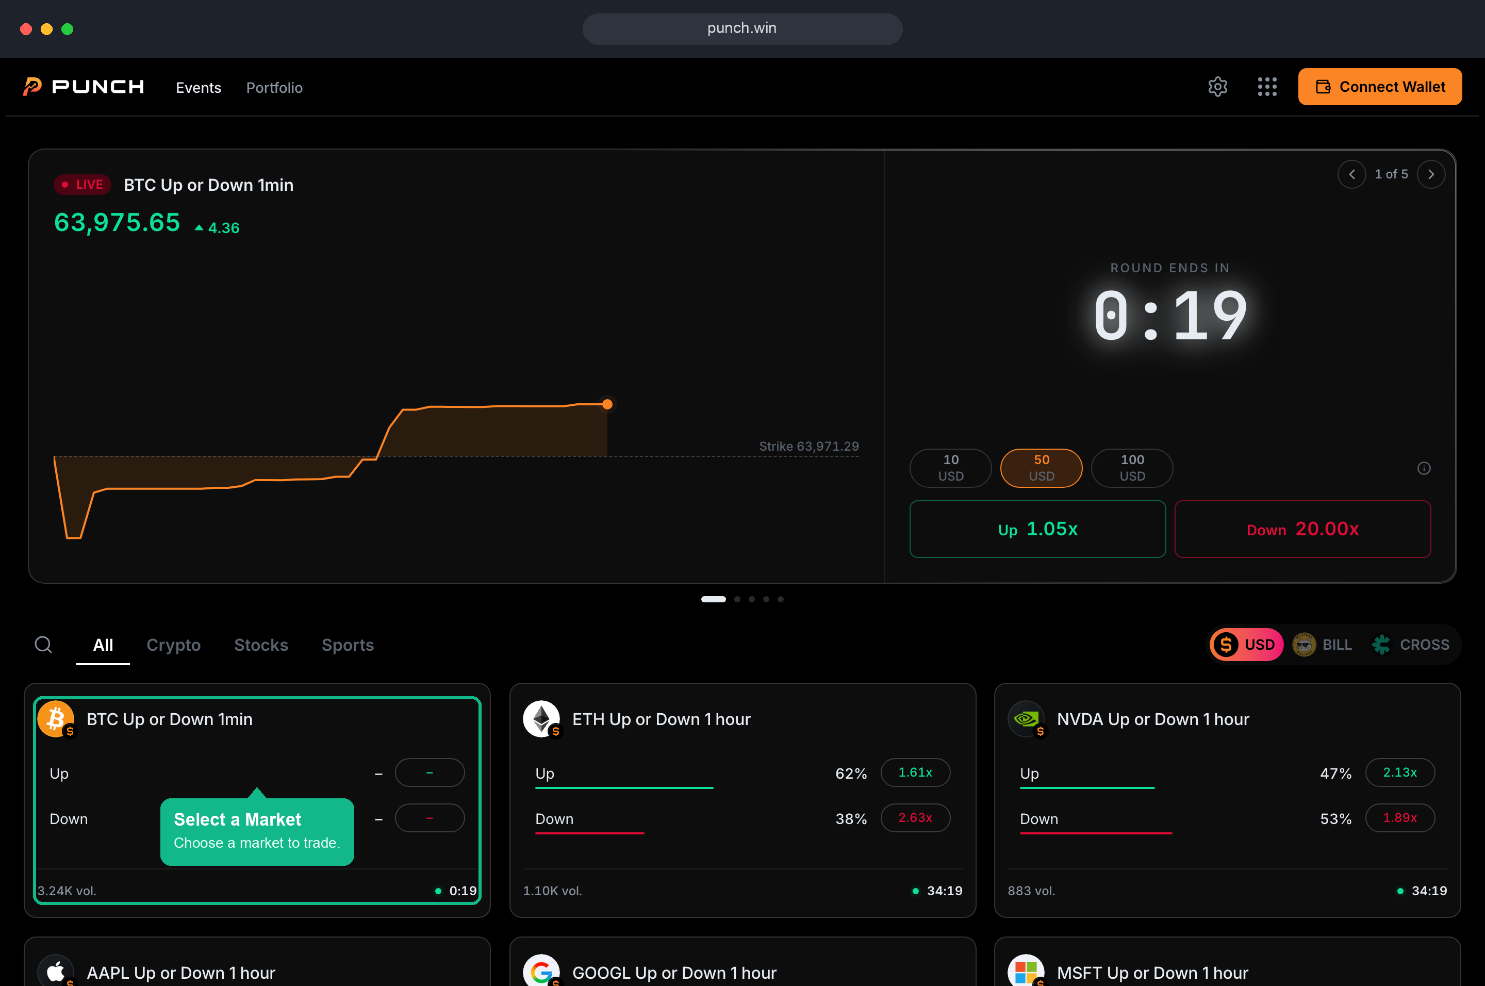The image size is (1485, 986).
Task: Click the browser address bar punch.win
Action: (x=742, y=28)
